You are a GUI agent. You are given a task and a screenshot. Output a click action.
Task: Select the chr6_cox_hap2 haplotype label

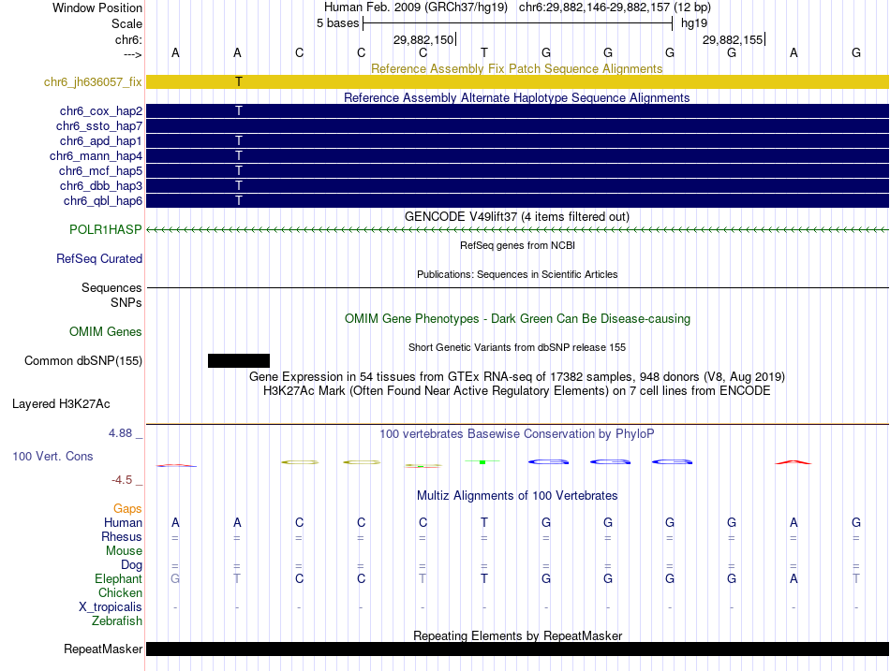coord(101,111)
